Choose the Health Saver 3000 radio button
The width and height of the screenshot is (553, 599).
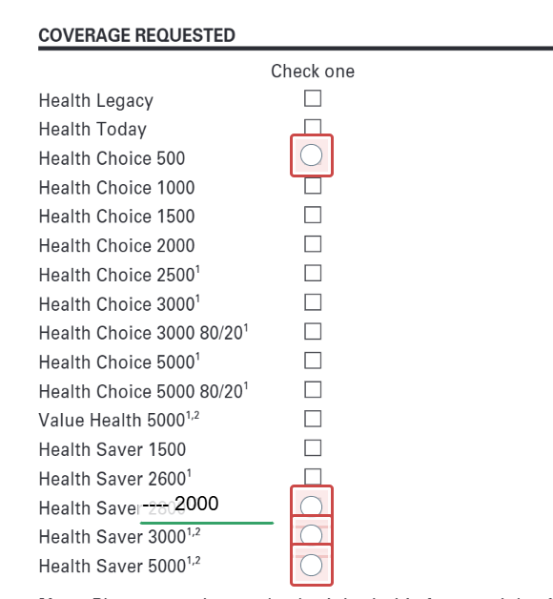tap(311, 534)
